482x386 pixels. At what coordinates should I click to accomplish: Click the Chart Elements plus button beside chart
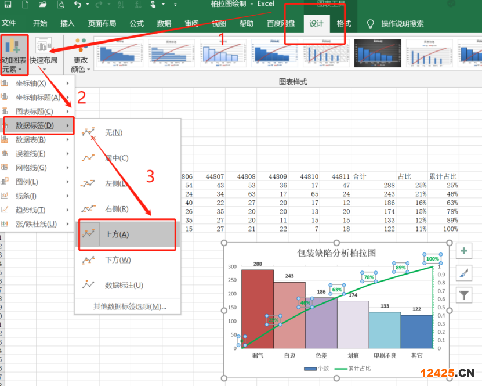pyautogui.click(x=464, y=251)
